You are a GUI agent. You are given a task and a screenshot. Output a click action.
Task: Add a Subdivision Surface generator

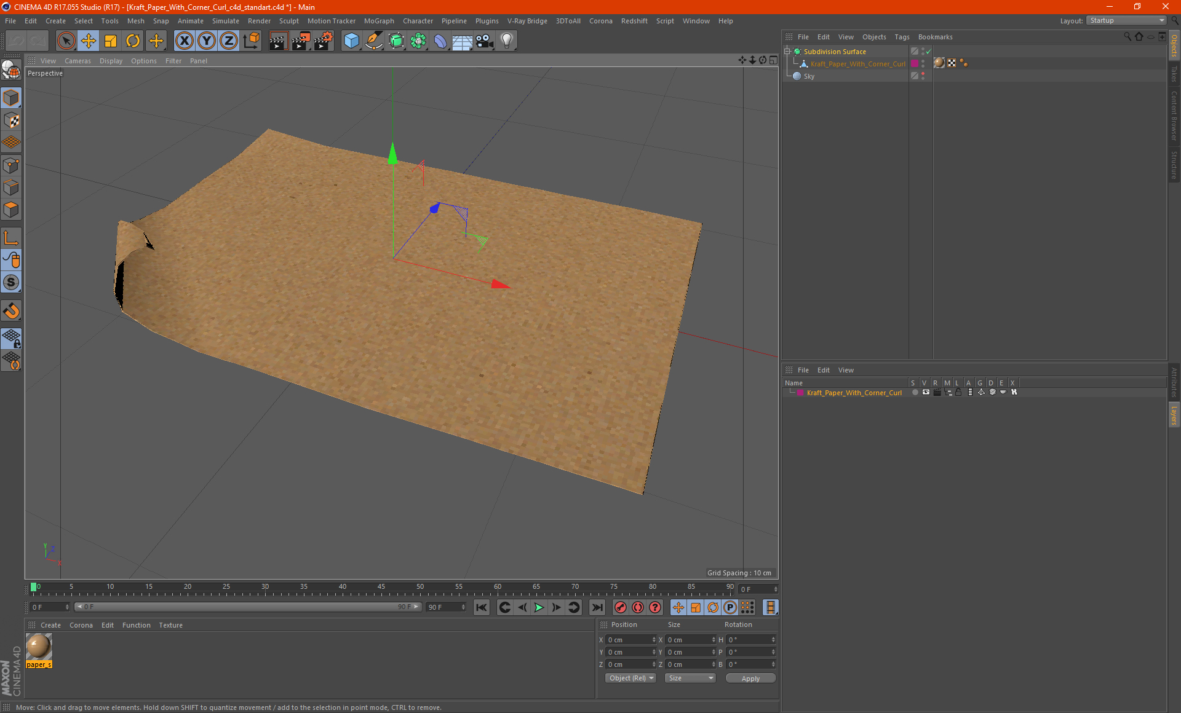pyautogui.click(x=396, y=41)
